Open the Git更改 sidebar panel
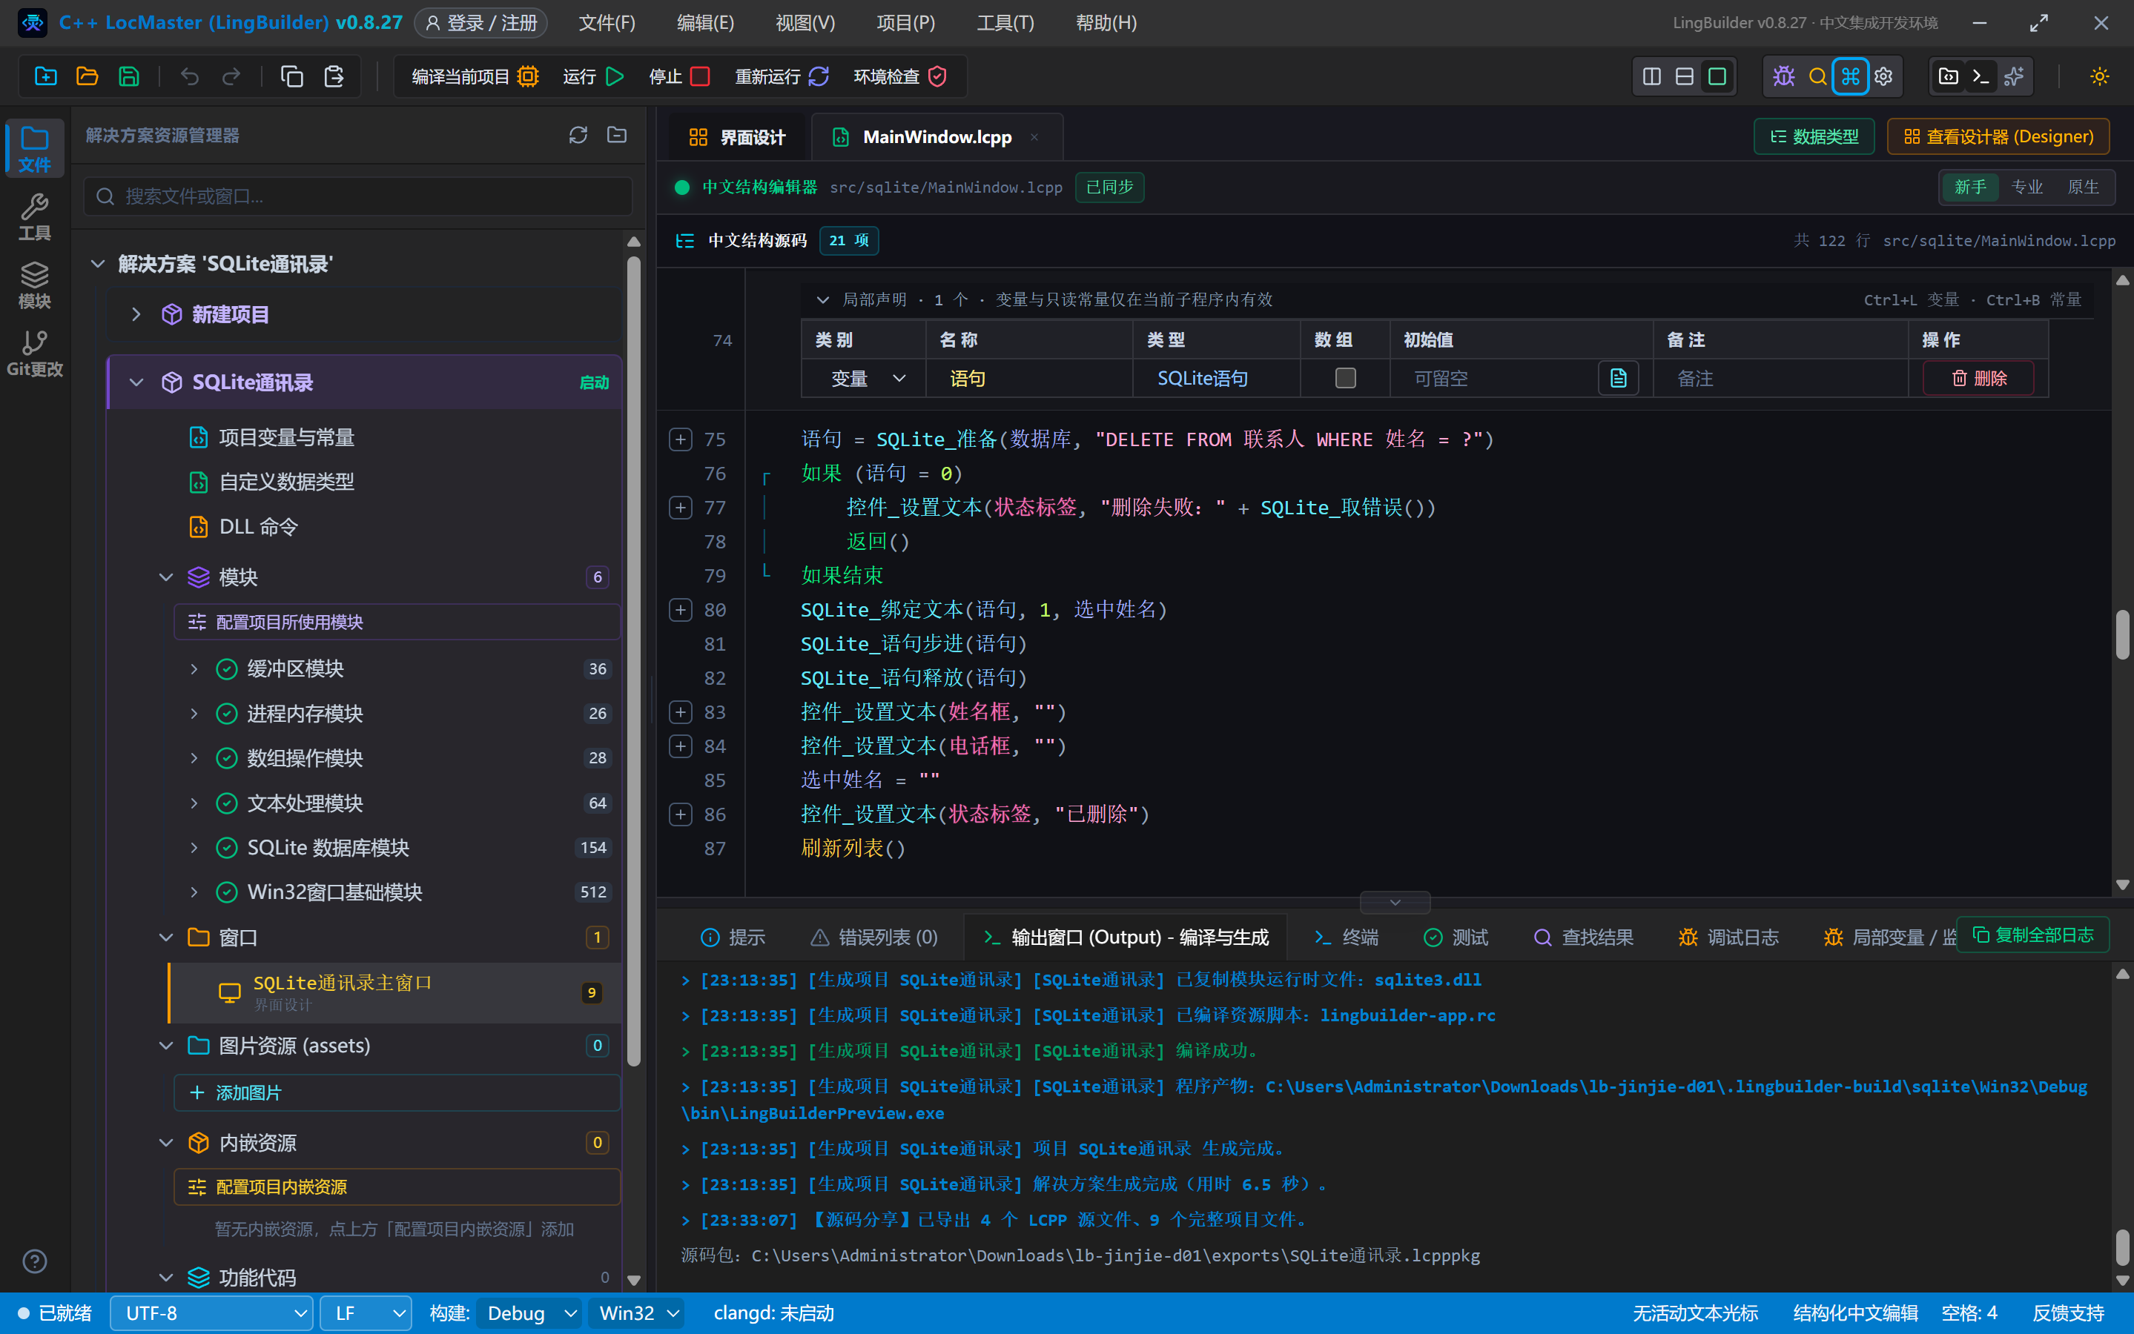The image size is (2134, 1334). 34,353
